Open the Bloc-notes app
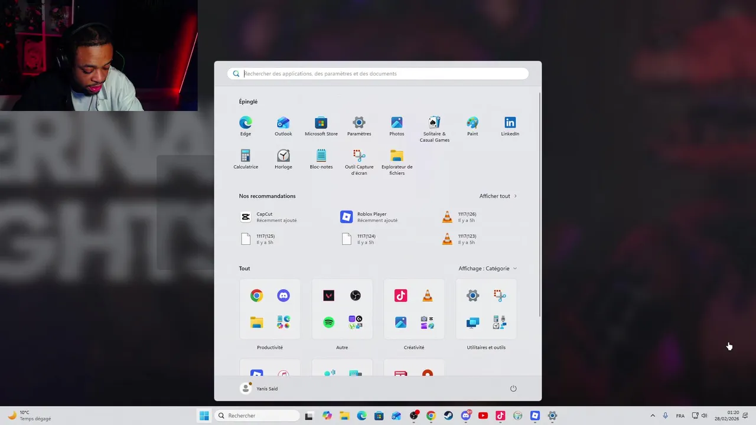The image size is (756, 425). [321, 159]
